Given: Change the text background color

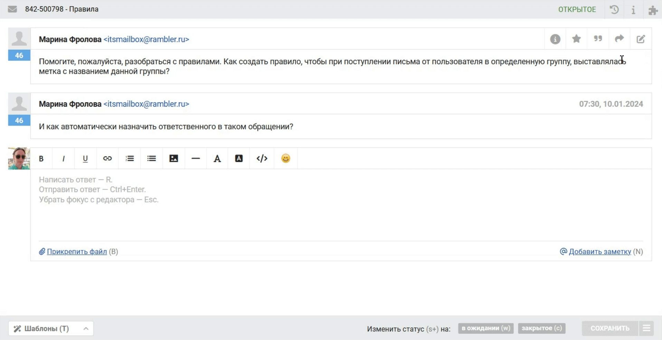Looking at the screenshot, I should (239, 159).
